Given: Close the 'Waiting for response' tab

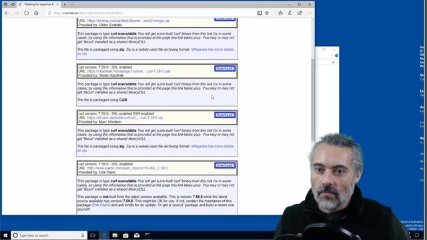Looking at the screenshot, I should (57, 5).
